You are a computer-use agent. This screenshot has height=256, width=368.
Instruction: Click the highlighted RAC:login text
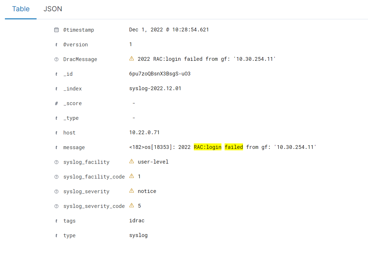pyautogui.click(x=208, y=147)
